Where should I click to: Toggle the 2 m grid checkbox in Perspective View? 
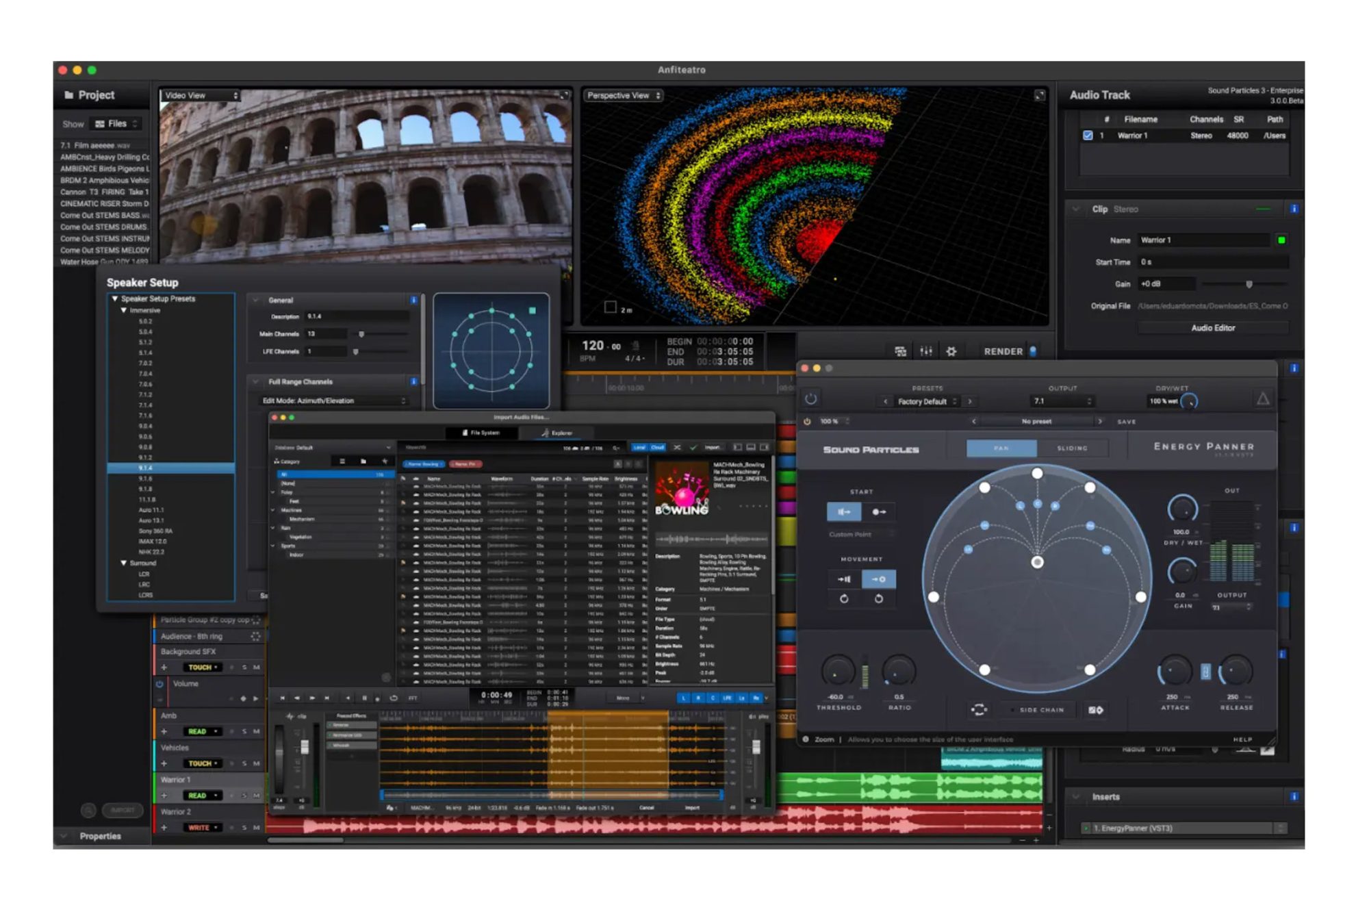pos(610,307)
